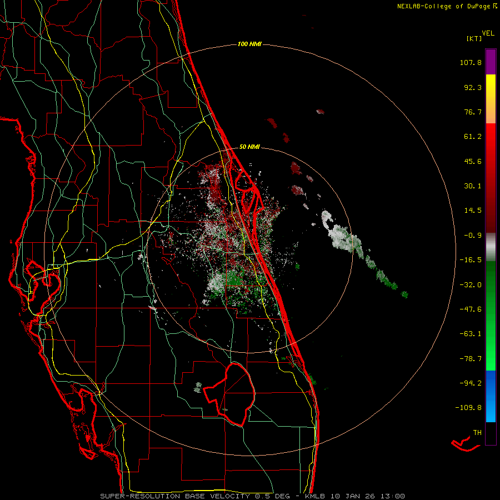
Task: Click the -63.1 velocity scale value
Action: pyautogui.click(x=471, y=334)
